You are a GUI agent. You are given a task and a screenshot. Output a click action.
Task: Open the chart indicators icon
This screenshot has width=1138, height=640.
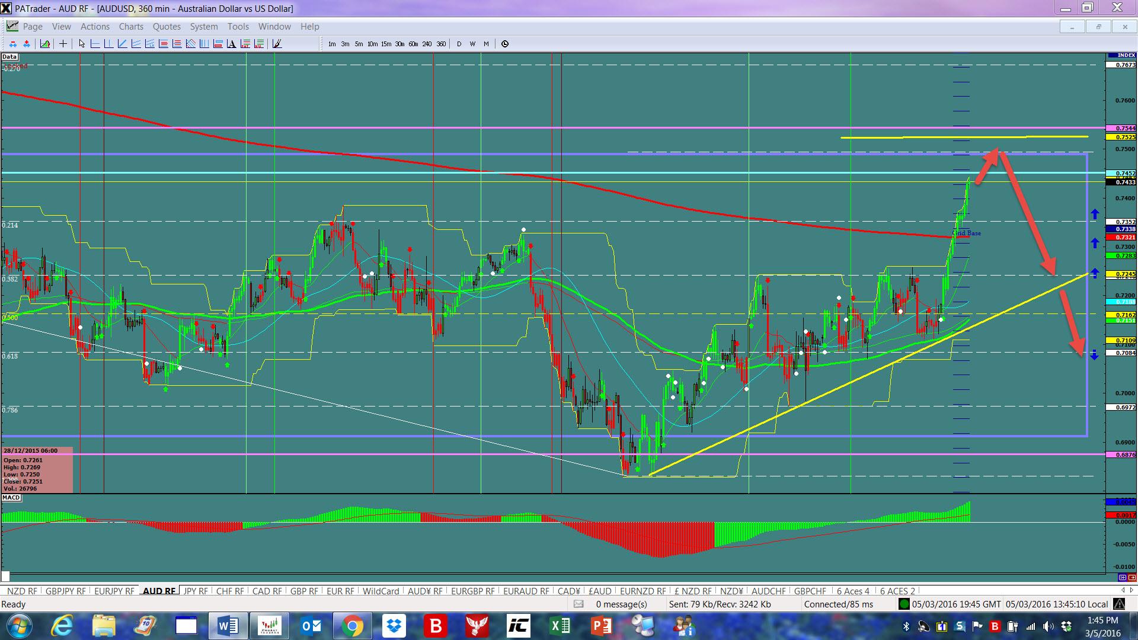coord(45,44)
